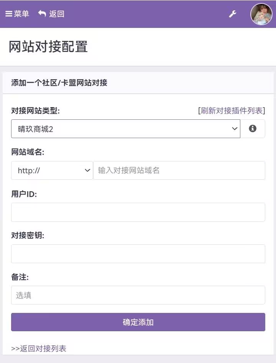Click the 对接密钥: field label
This screenshot has width=276, height=363.
tap(28, 236)
